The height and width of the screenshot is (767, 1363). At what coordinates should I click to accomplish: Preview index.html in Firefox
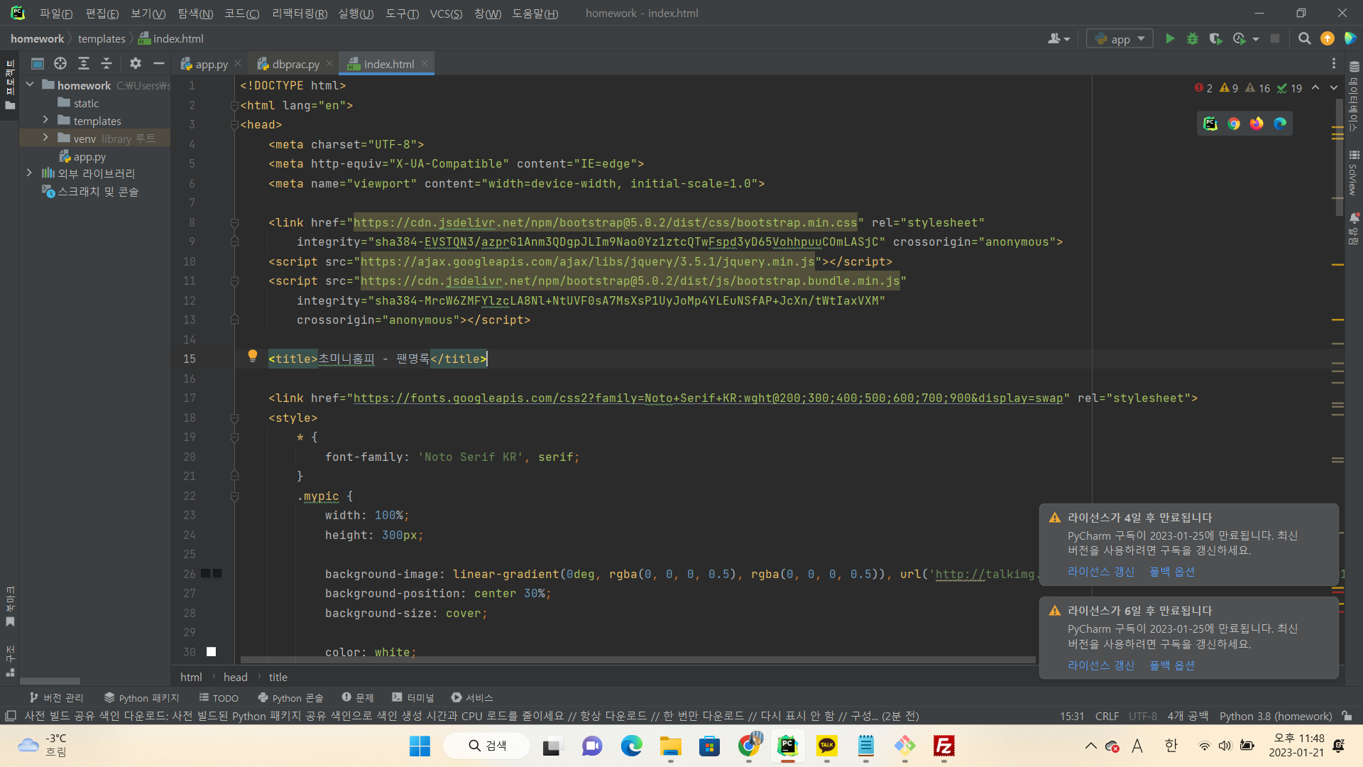pos(1257,124)
